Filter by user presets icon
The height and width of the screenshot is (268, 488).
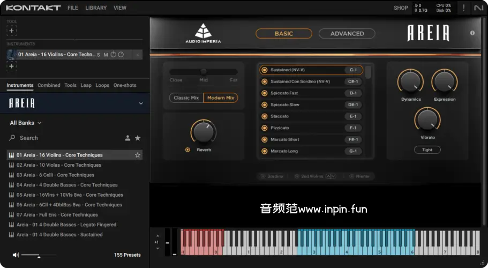pos(127,138)
